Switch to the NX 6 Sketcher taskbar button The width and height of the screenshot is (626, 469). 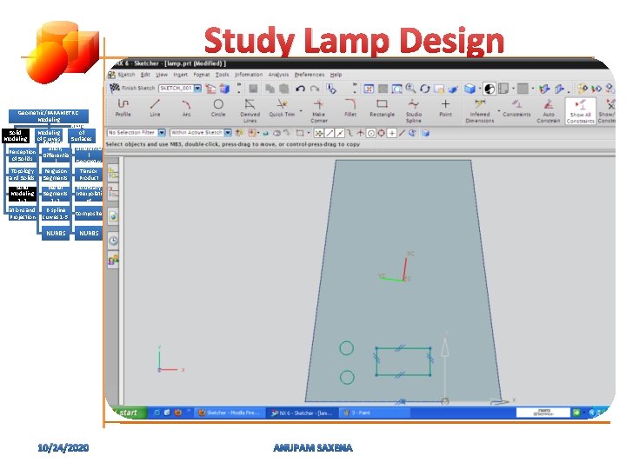302,413
